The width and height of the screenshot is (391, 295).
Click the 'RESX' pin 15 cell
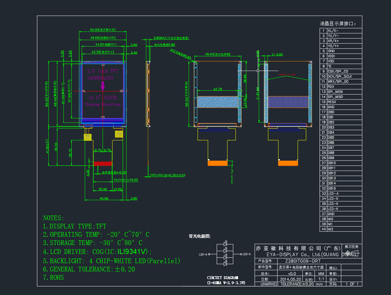(x=344, y=102)
